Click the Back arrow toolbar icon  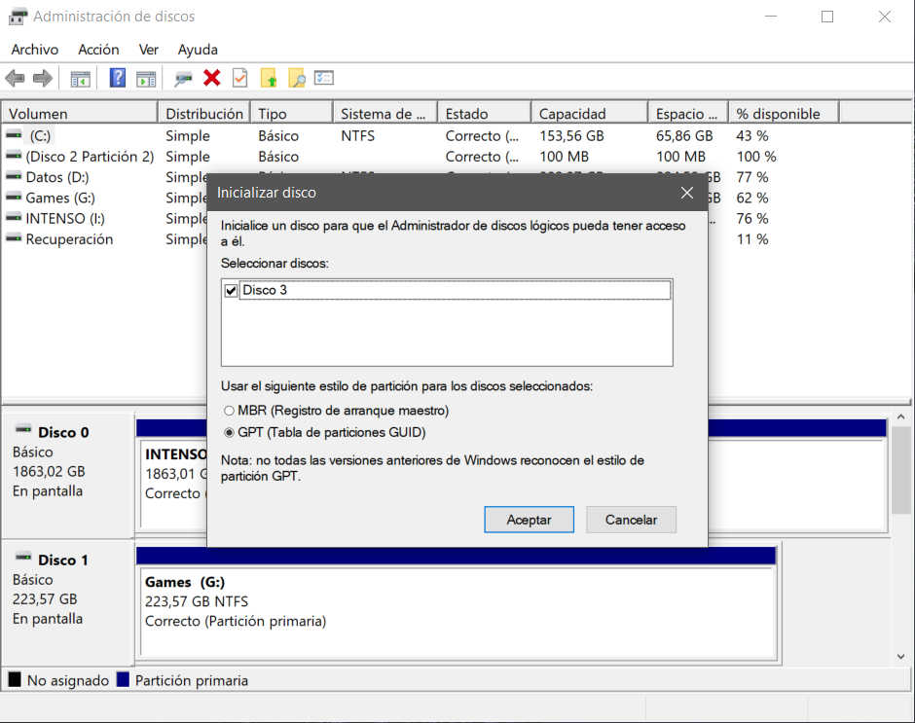pos(15,78)
